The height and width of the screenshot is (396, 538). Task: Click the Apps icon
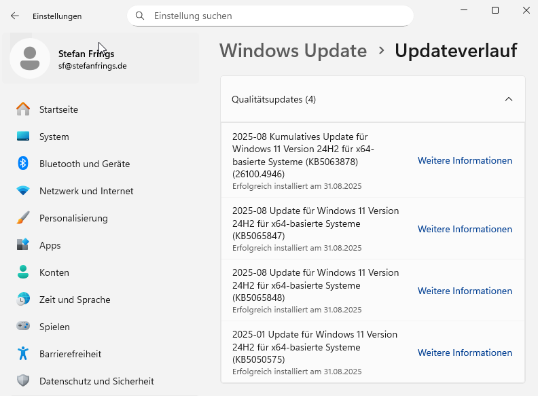pos(23,245)
